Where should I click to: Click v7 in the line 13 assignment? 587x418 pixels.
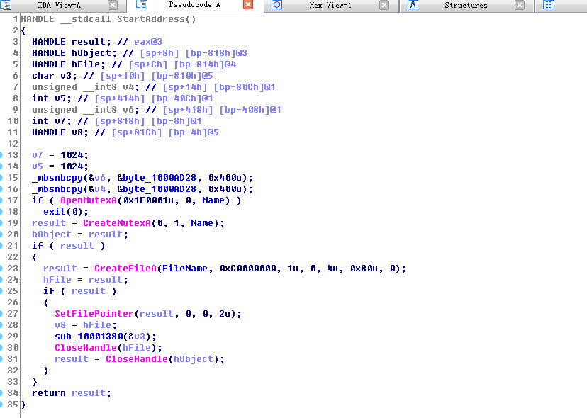38,155
